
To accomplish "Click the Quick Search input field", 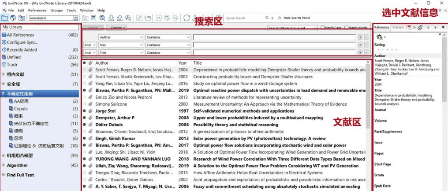I will 245,18.
